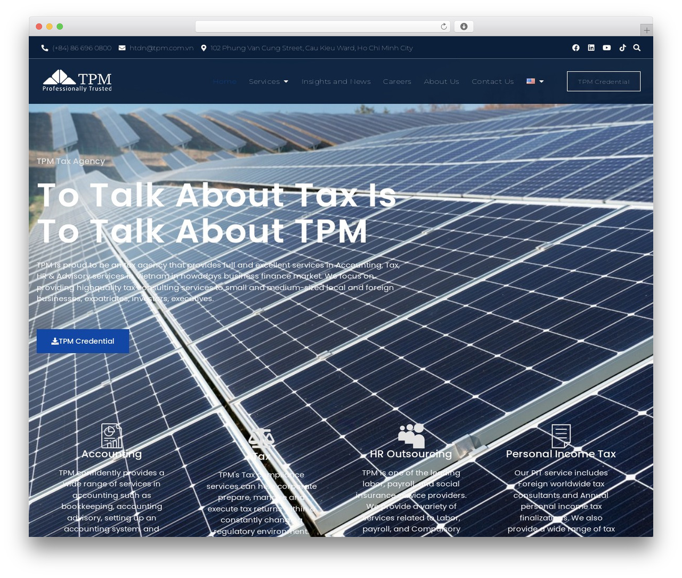Screen dimensions: 682x578
Task: Click the browser address bar
Action: [323, 27]
